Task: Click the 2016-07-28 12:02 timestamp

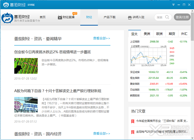Action: pos(26,79)
